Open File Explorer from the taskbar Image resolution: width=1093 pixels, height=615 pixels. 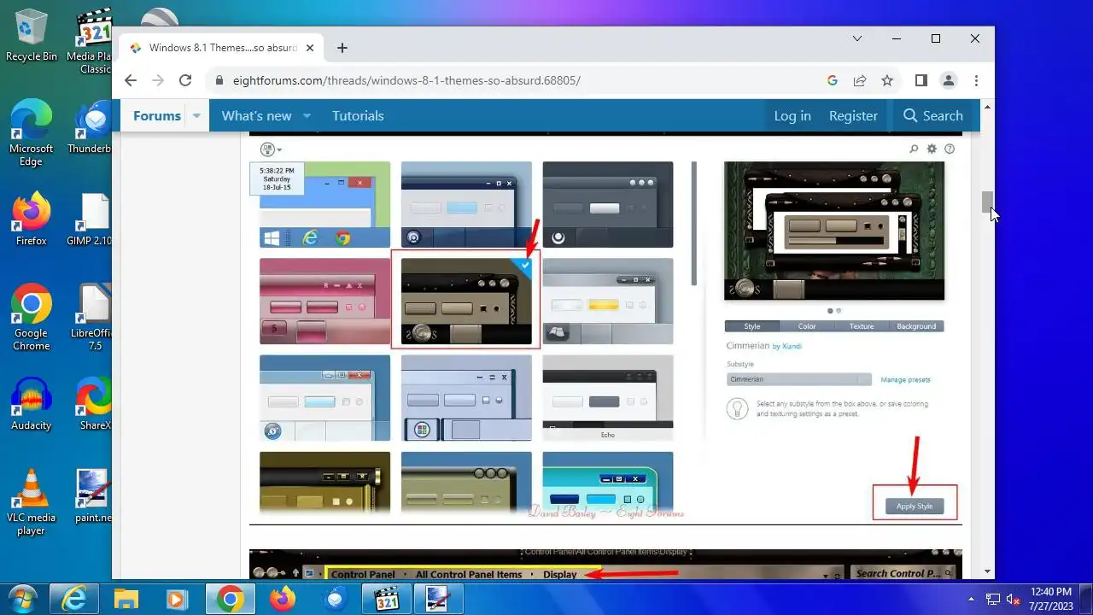[126, 600]
